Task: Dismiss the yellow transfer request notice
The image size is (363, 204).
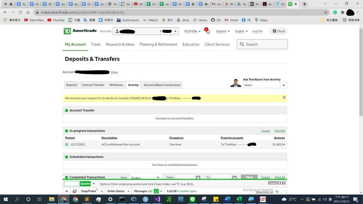Action: click(284, 98)
